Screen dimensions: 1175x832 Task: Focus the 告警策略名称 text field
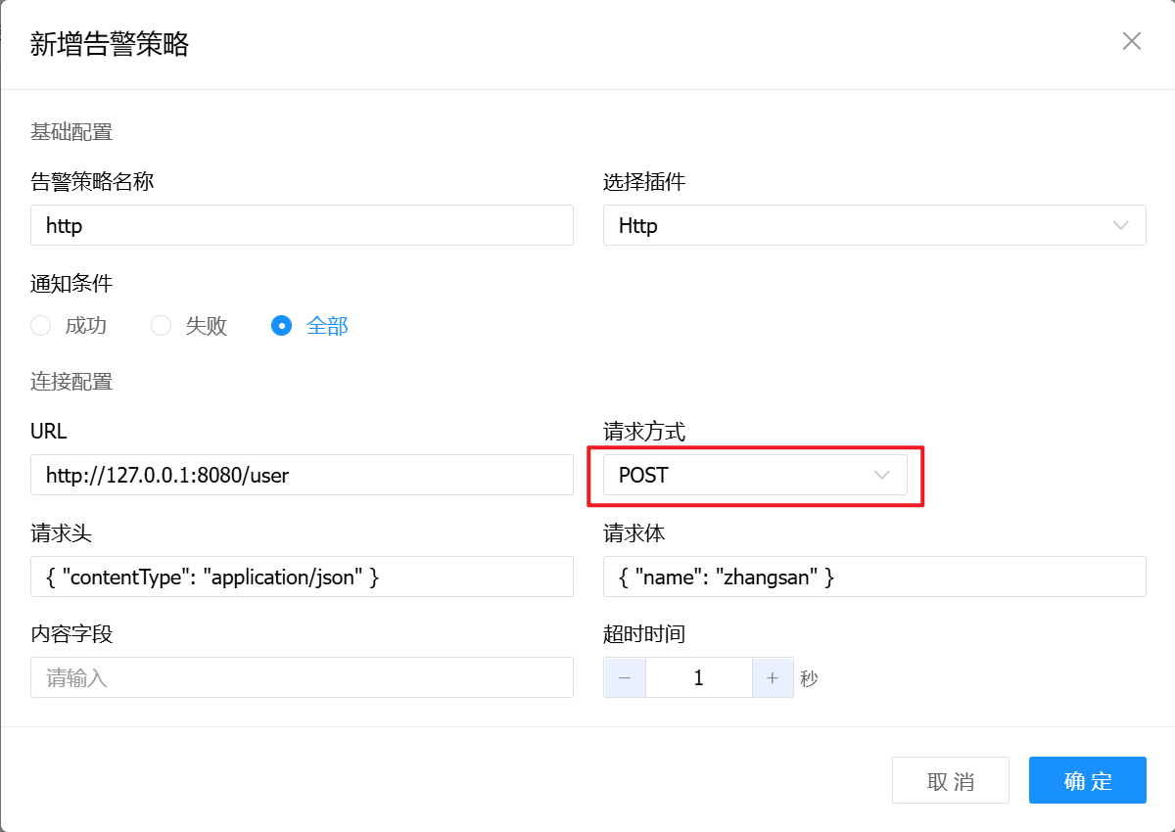(x=302, y=225)
